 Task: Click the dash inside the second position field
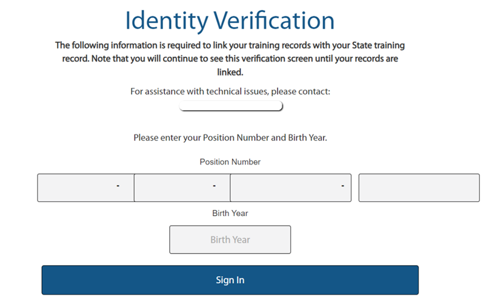[x=214, y=185]
